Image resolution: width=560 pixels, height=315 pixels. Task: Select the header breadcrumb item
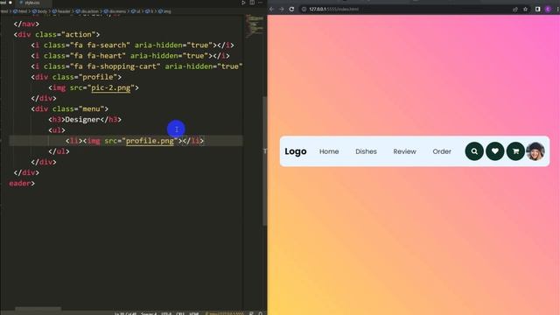point(61,11)
